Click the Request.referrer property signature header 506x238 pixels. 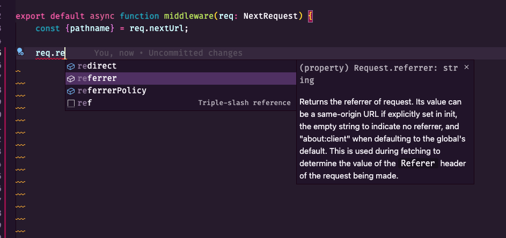click(x=378, y=74)
